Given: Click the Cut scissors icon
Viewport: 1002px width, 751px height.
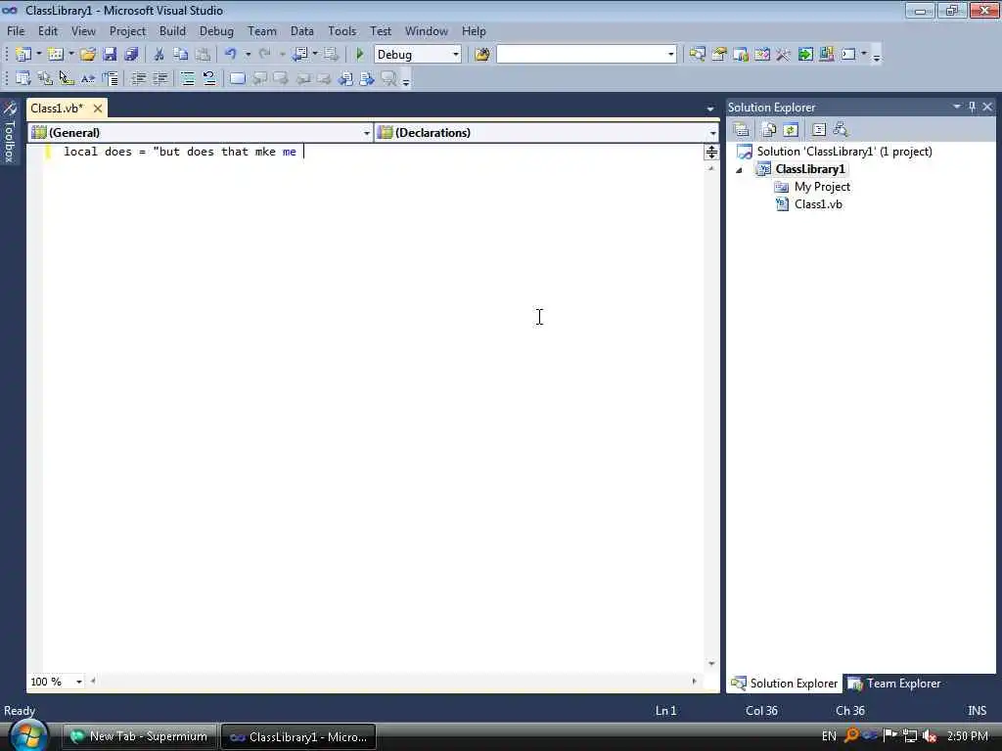Looking at the screenshot, I should coord(159,55).
